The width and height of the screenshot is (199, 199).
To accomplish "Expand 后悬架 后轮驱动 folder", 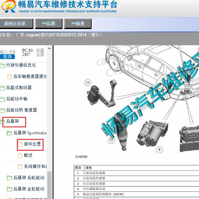I will [x=29, y=178].
